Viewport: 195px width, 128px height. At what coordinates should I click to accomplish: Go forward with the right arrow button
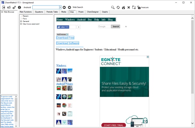tap(69, 7)
